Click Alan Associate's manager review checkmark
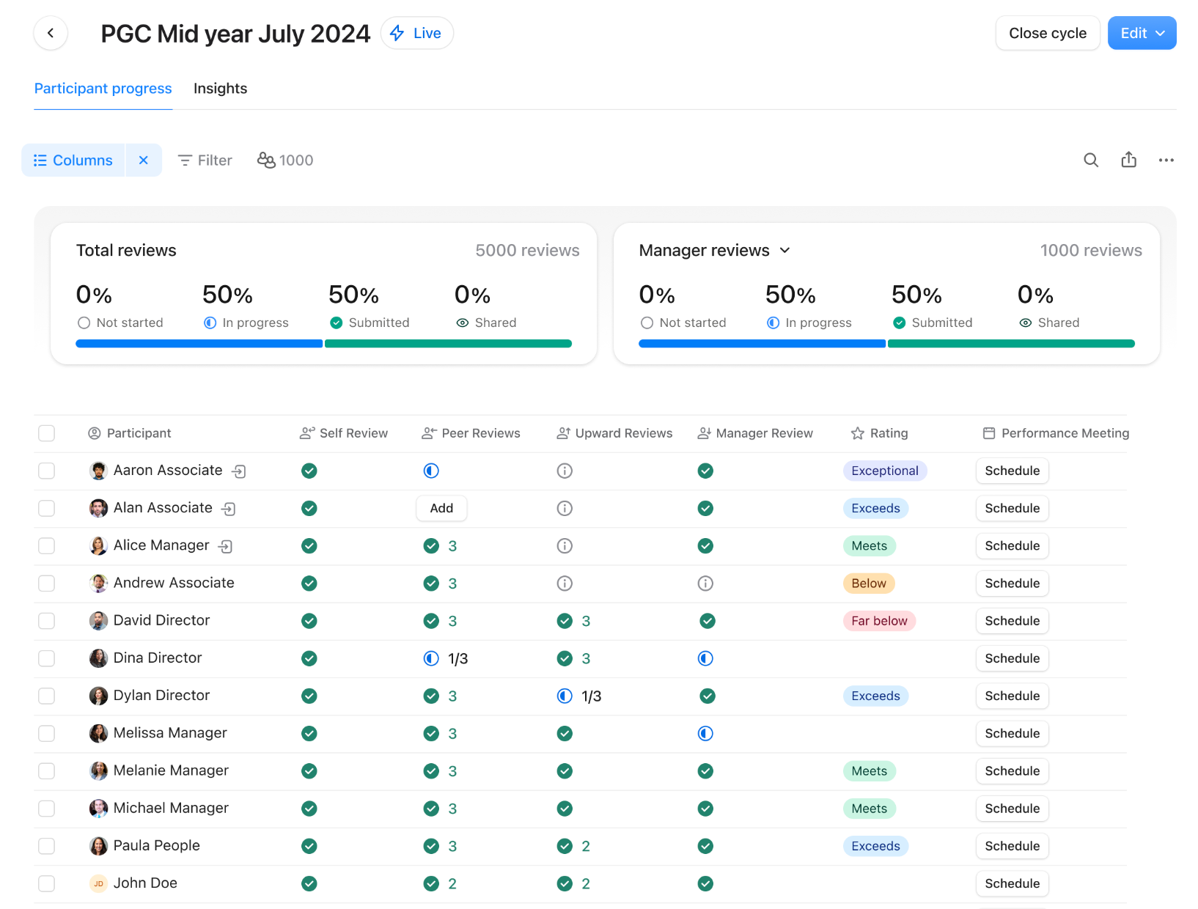The height and width of the screenshot is (909, 1198). pos(705,508)
